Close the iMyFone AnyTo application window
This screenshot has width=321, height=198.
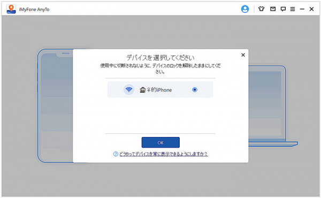[x=311, y=9]
